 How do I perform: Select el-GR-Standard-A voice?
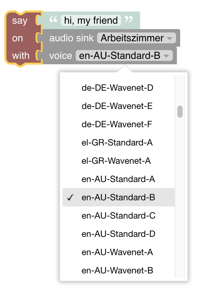[x=117, y=143]
